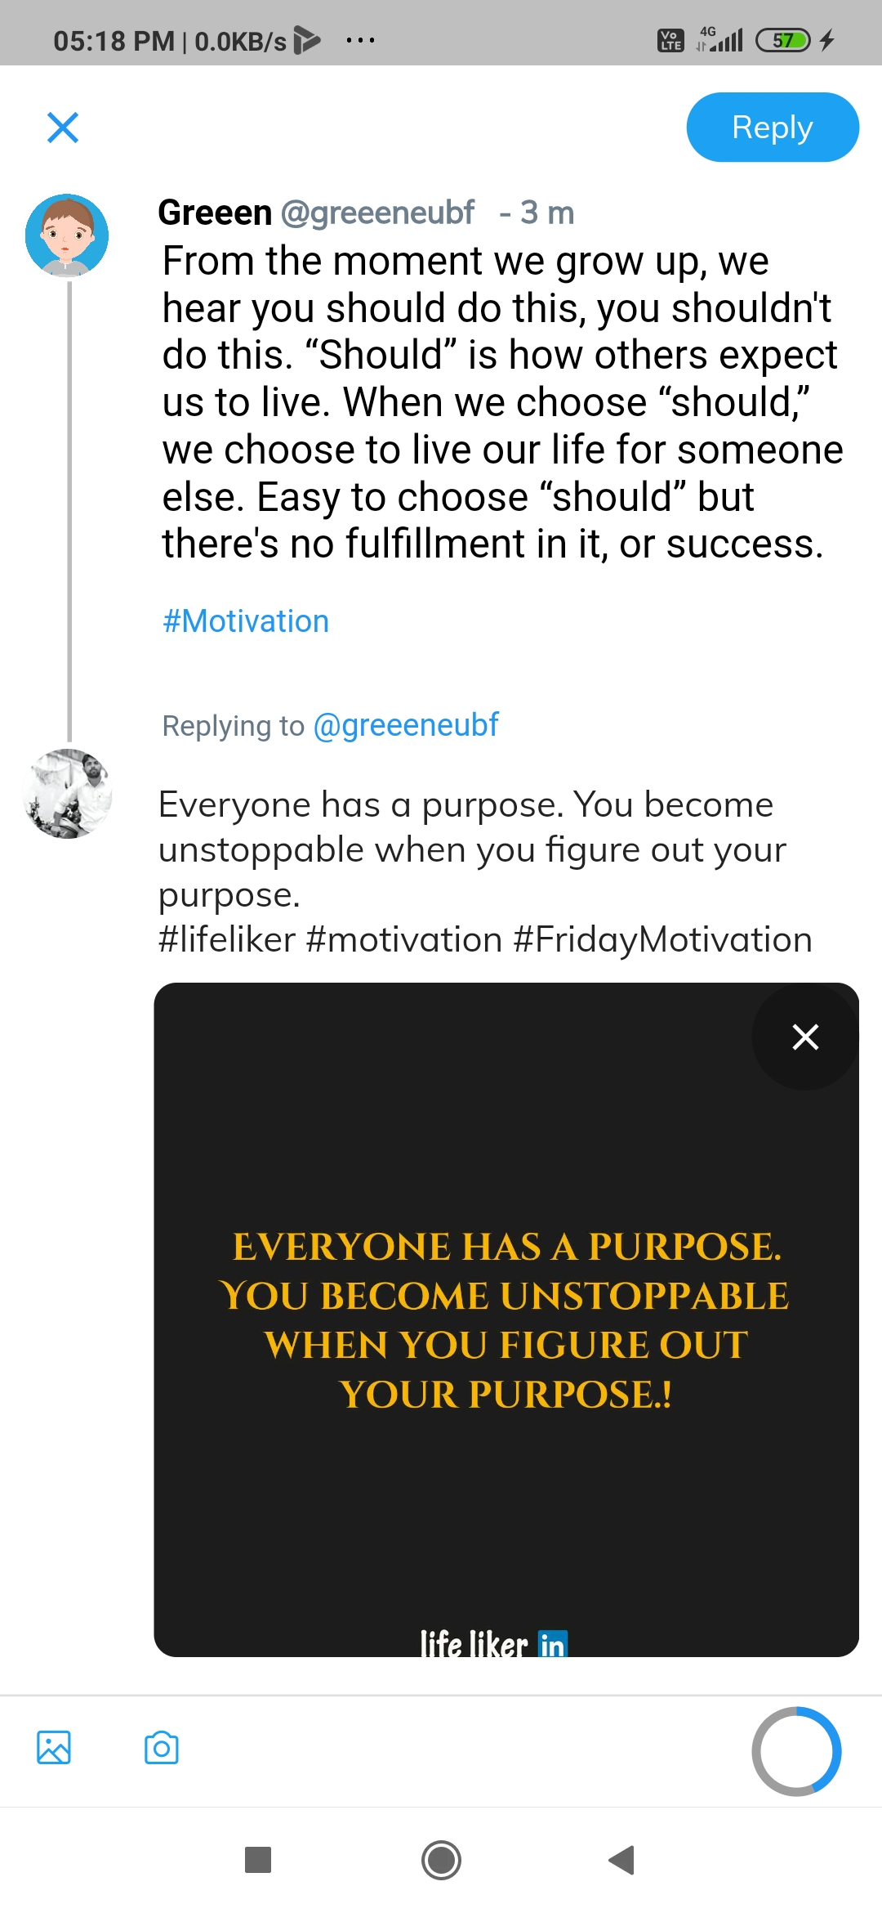Viewport: 882px width, 1913px height.
Task: Tap the battery indicator in the status bar
Action: click(783, 40)
